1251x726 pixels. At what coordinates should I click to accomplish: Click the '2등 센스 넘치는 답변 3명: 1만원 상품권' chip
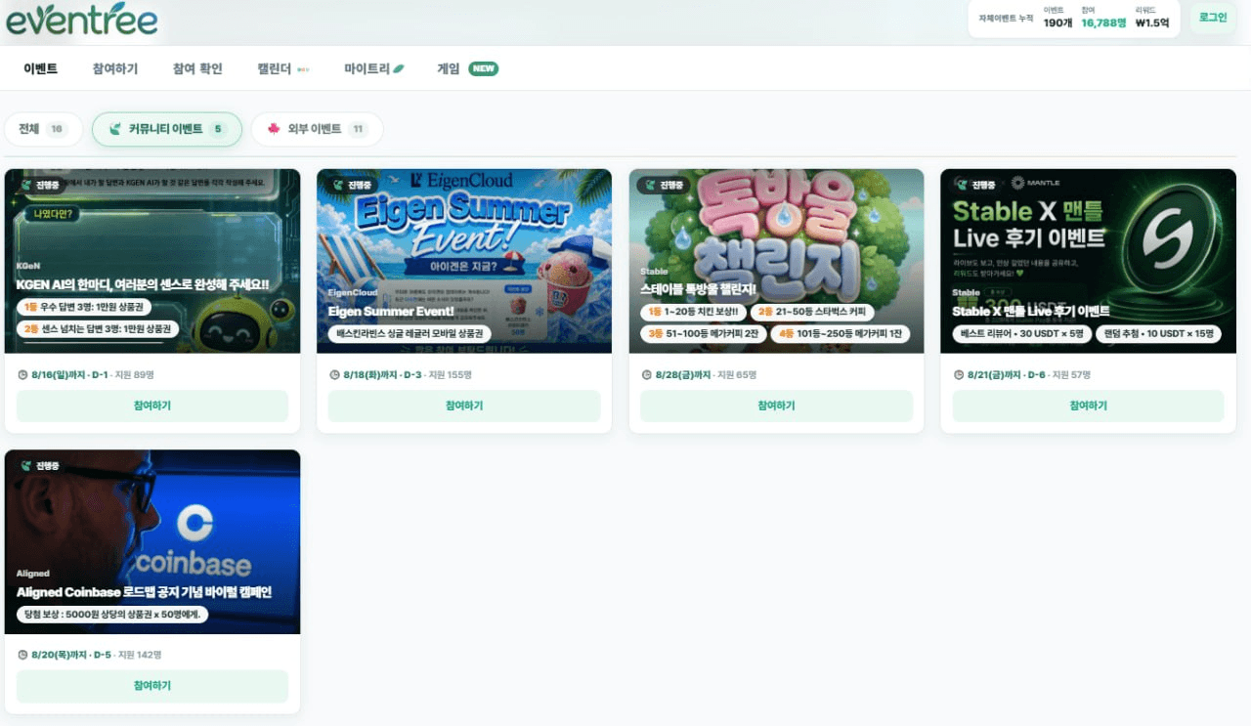(x=98, y=329)
